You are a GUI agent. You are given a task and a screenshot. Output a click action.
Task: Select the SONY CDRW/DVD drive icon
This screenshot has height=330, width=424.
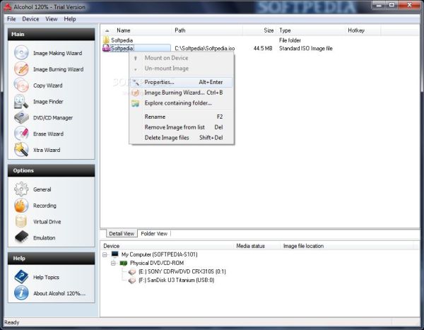pyautogui.click(x=132, y=271)
